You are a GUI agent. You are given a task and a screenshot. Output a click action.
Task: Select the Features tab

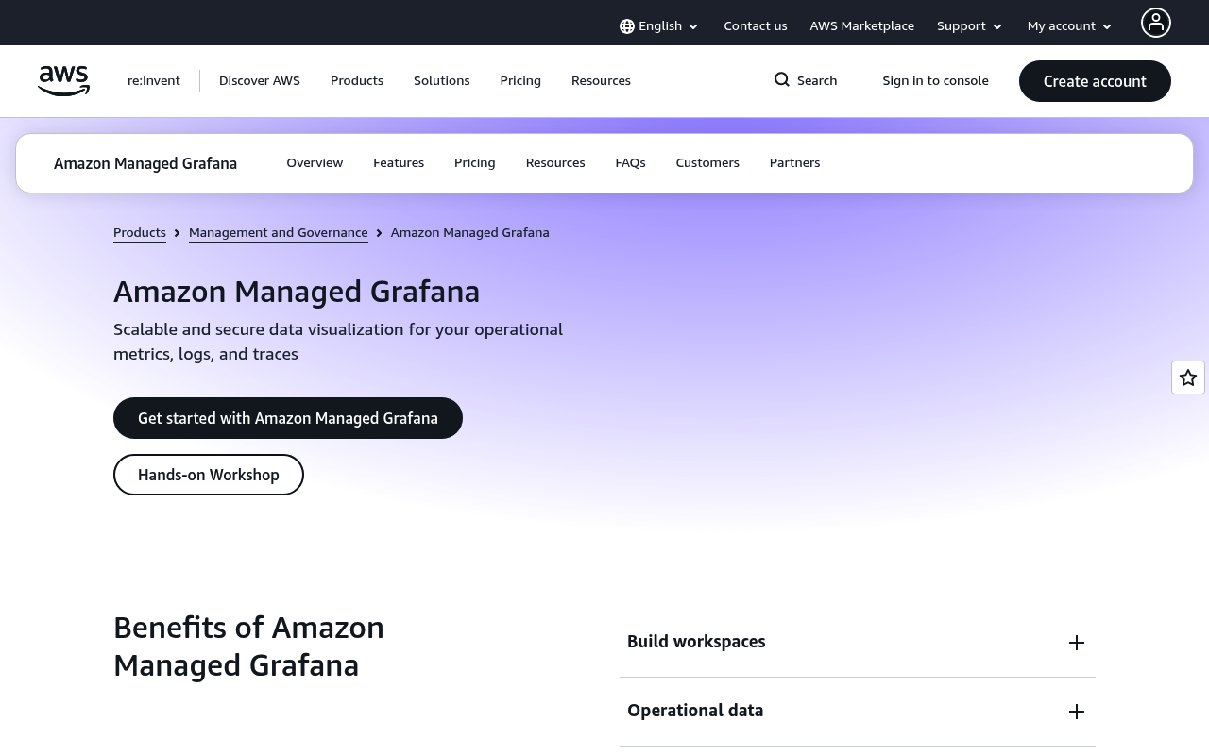tap(399, 163)
